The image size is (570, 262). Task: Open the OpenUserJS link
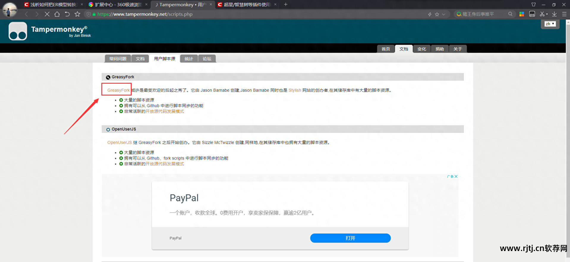click(119, 142)
